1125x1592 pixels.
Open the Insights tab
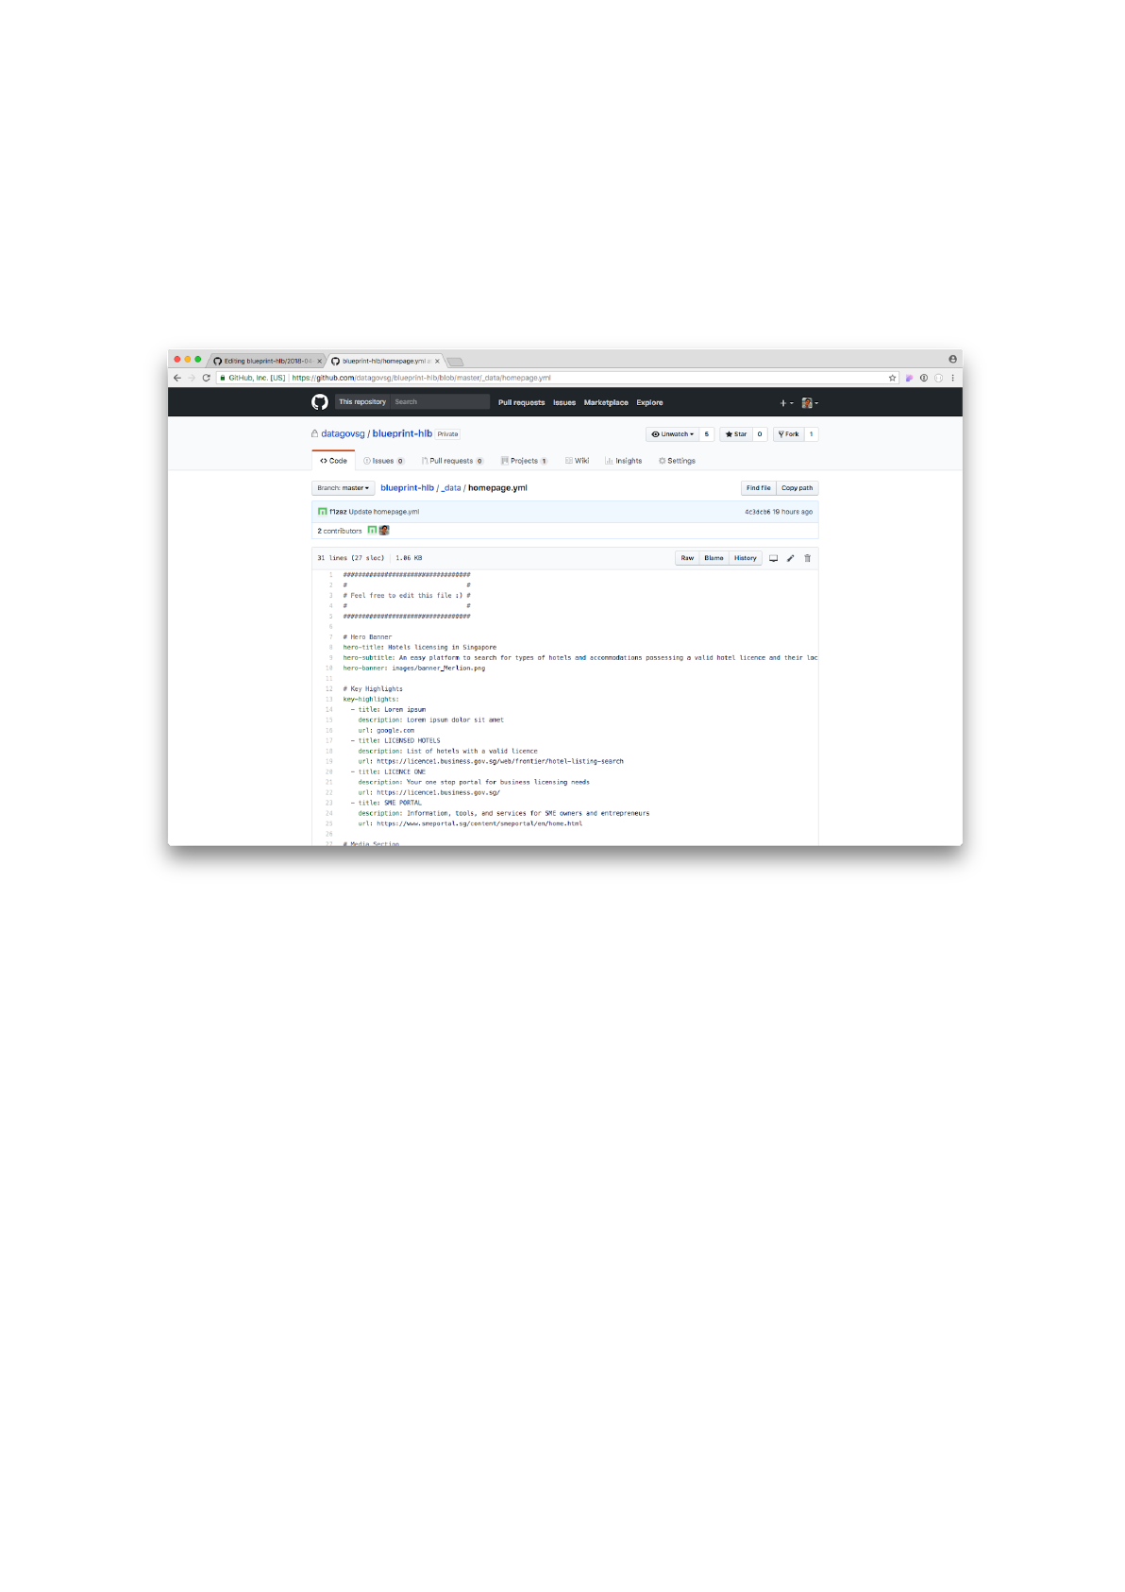pyautogui.click(x=624, y=461)
